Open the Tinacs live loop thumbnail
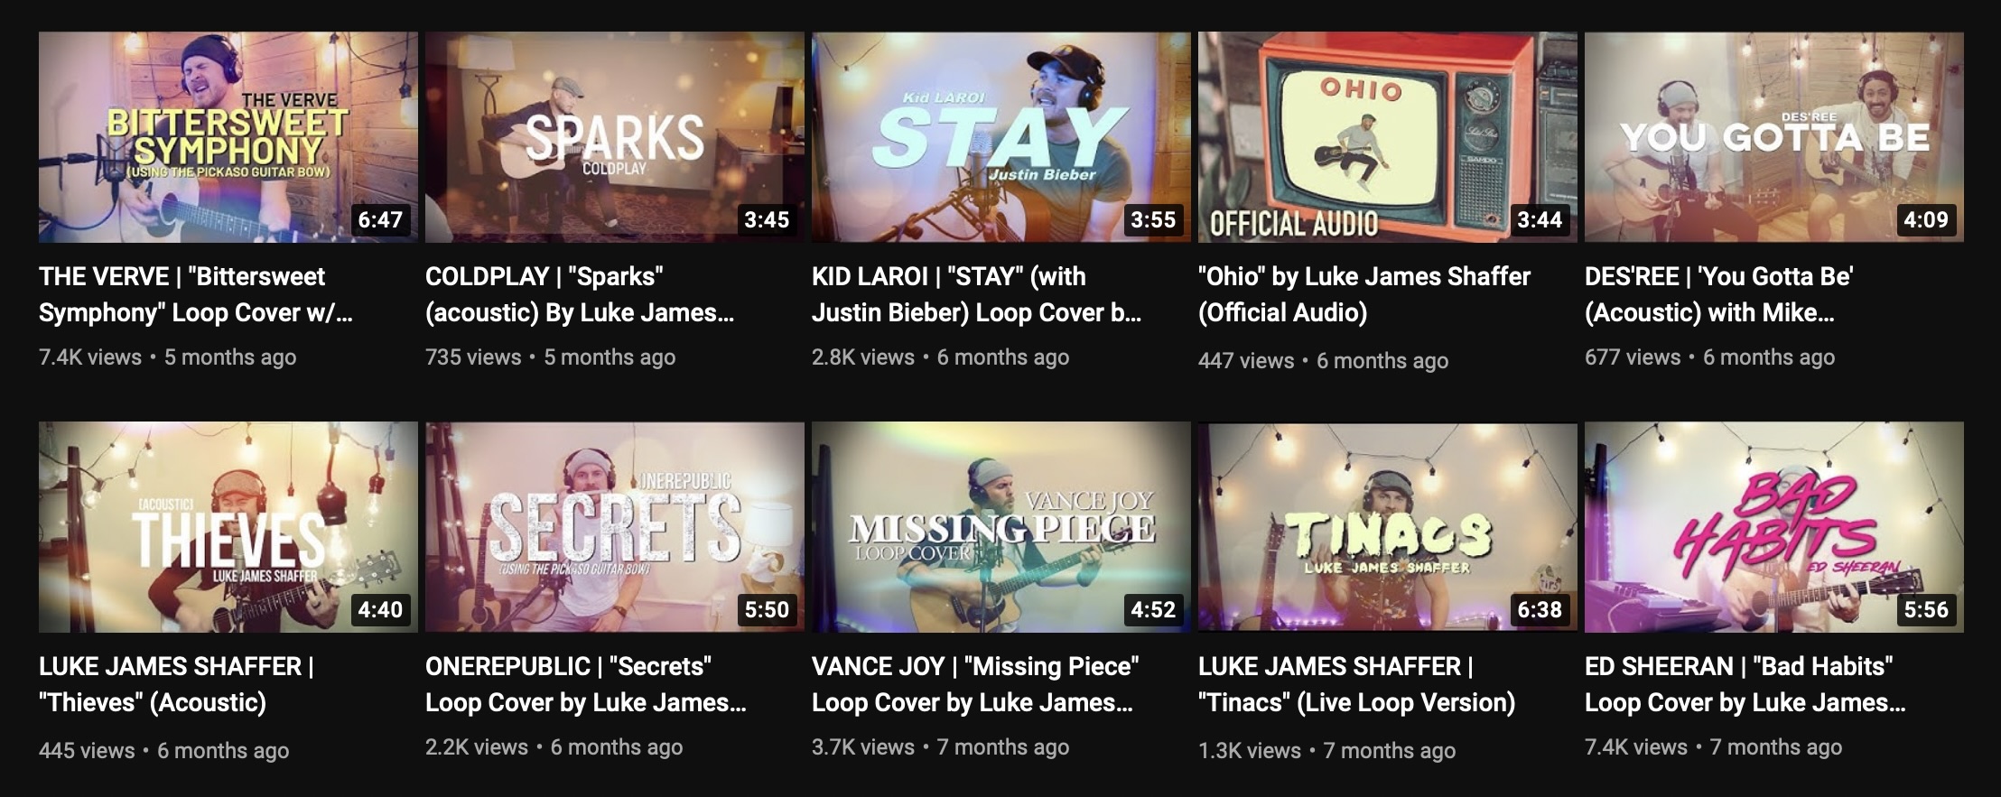Image resolution: width=2001 pixels, height=797 pixels. click(1387, 527)
